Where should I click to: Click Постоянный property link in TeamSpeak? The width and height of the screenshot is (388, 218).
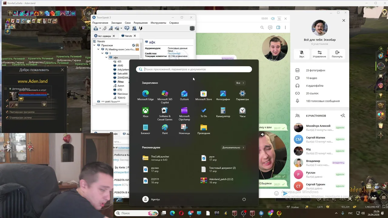click(174, 54)
